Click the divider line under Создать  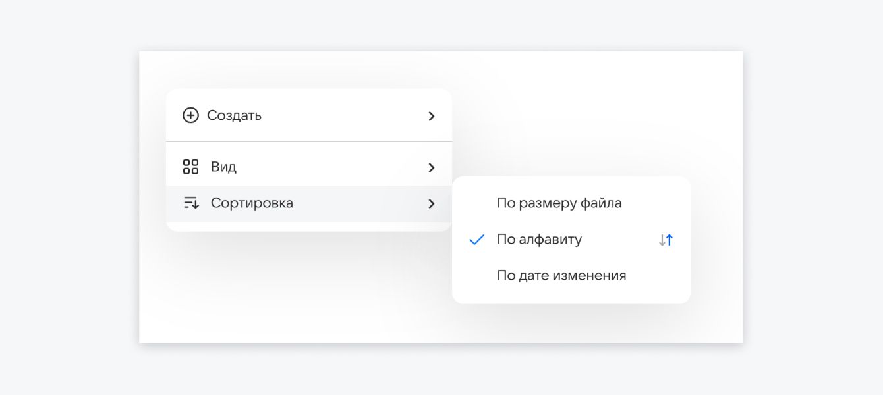[x=308, y=142]
